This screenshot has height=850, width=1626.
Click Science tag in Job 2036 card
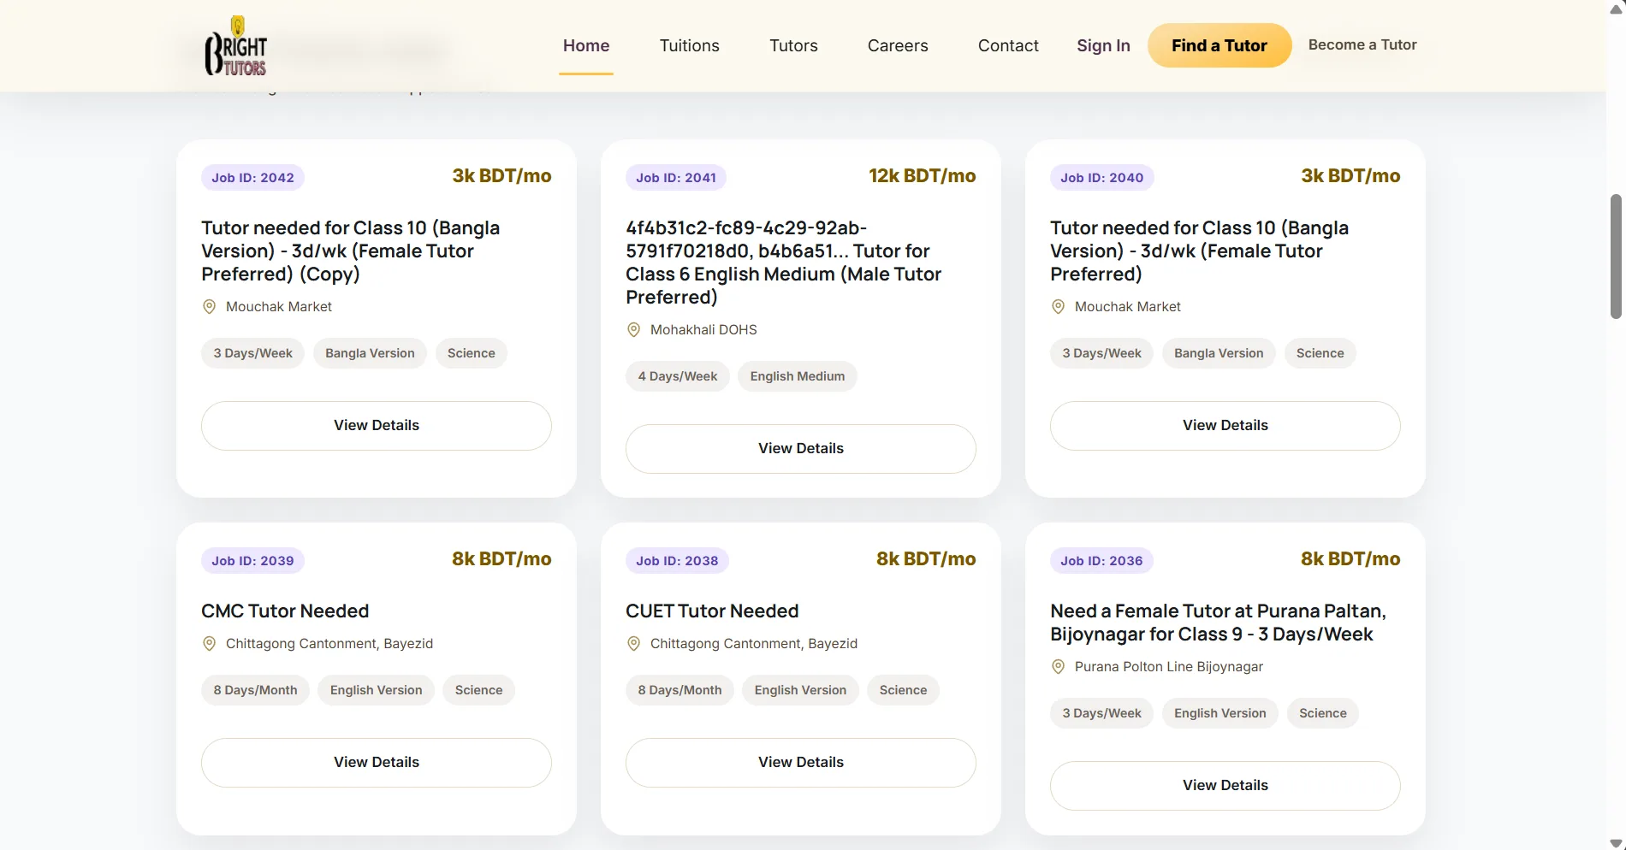click(x=1323, y=713)
